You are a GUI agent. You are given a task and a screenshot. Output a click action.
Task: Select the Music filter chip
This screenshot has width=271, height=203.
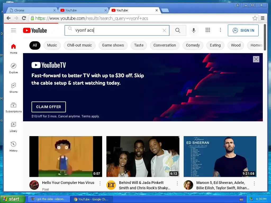pos(52,45)
